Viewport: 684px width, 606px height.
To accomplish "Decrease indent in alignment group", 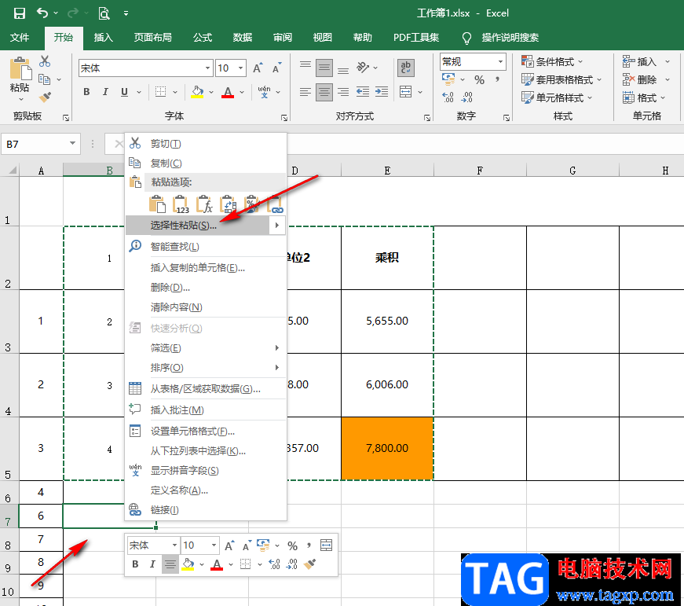I will pyautogui.click(x=363, y=92).
